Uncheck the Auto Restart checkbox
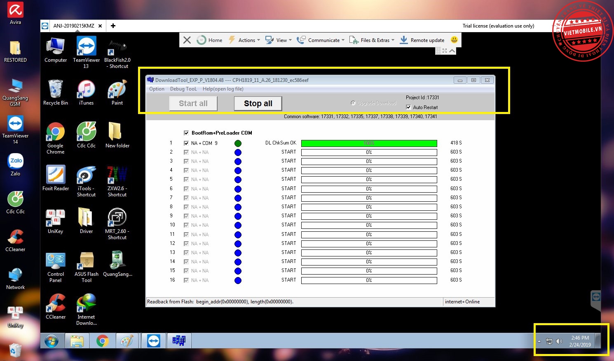The image size is (614, 361). 408,107
